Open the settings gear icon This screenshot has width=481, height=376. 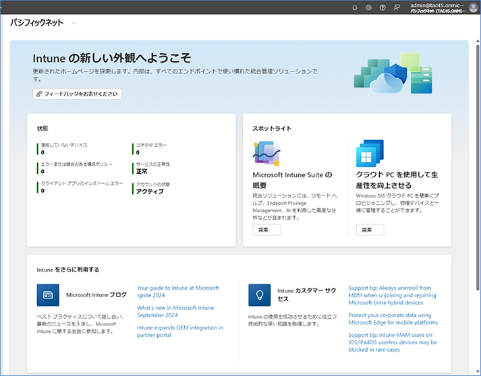point(368,7)
